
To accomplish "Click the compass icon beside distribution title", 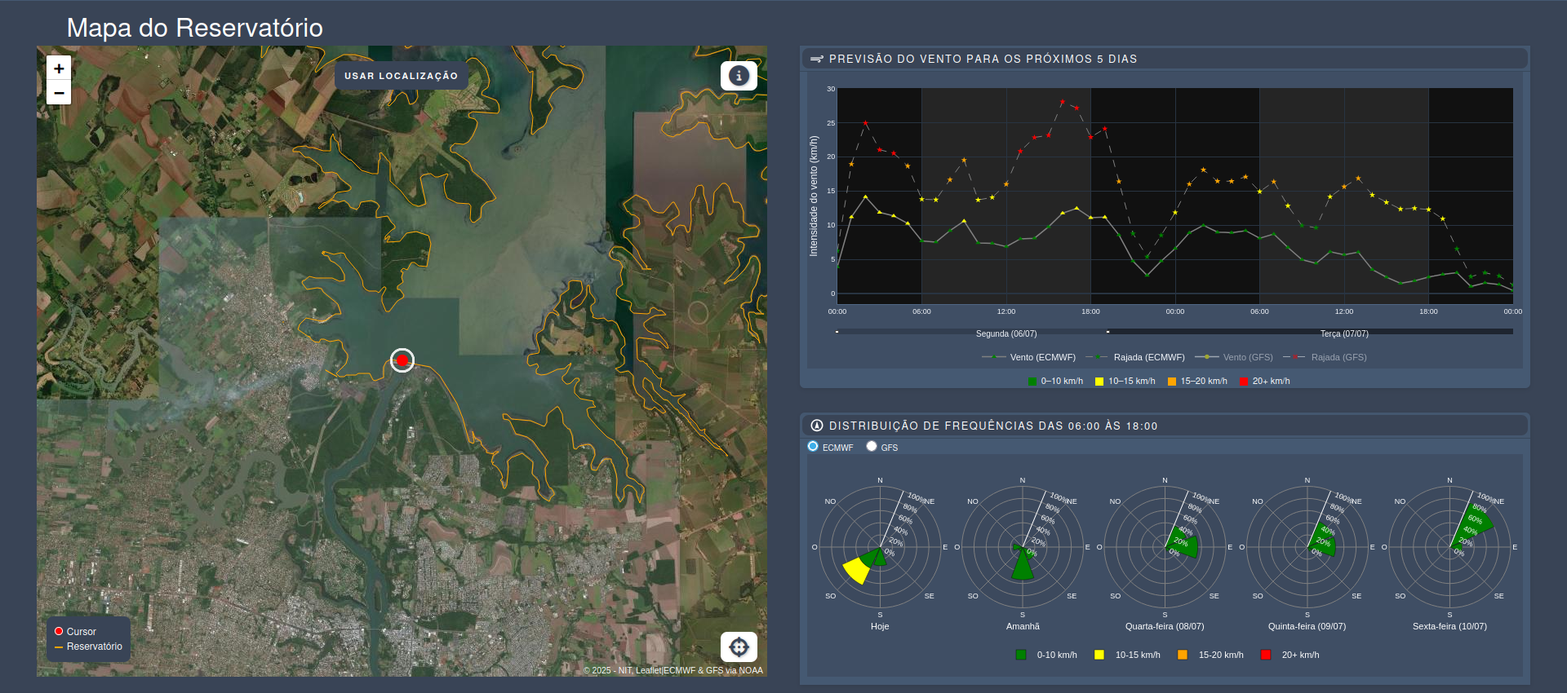I will tap(816, 426).
